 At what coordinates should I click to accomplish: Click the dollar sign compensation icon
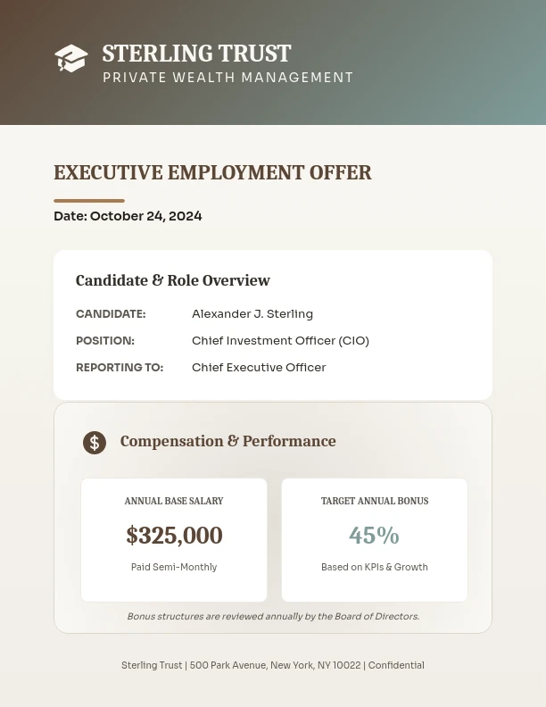click(95, 442)
